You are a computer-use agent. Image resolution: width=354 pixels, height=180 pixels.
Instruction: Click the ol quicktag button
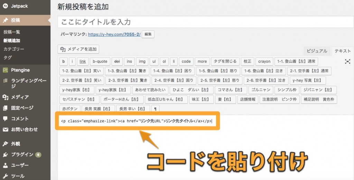[x=164, y=61]
